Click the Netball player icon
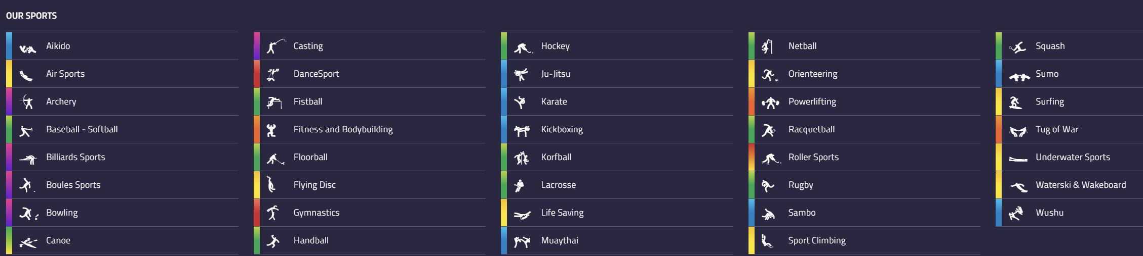This screenshot has width=1143, height=256. [x=767, y=46]
